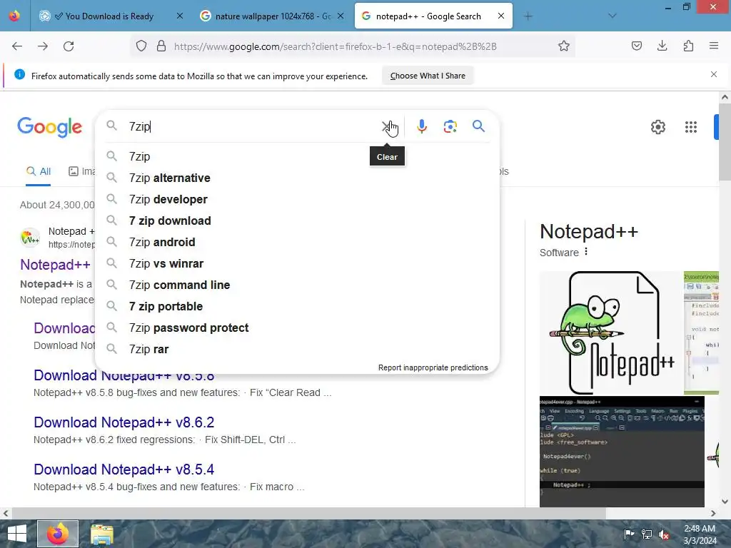The height and width of the screenshot is (548, 731).
Task: Click the scroll right arrow
Action: coord(713,513)
